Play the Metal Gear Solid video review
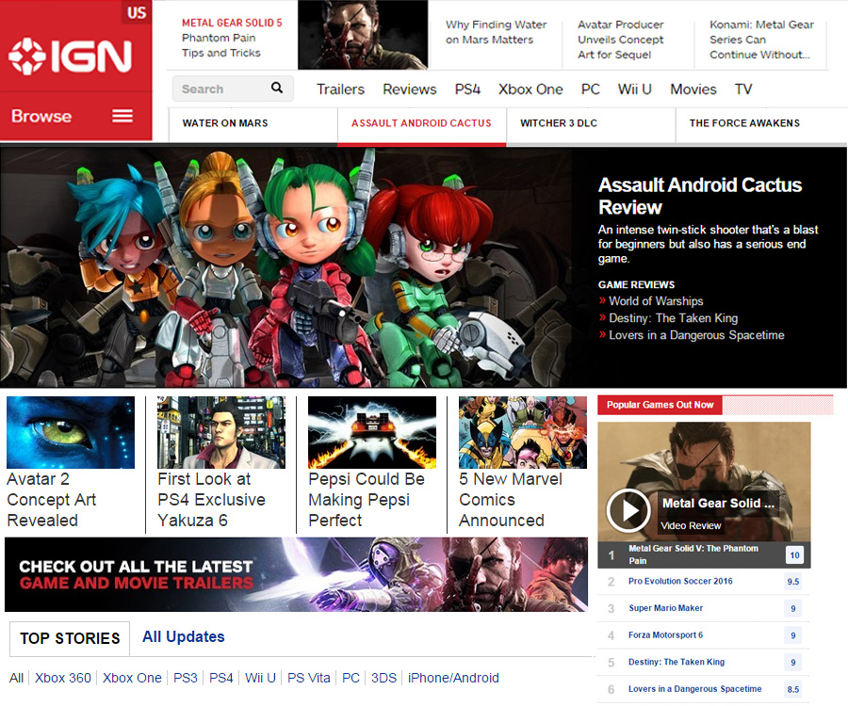 tap(628, 511)
